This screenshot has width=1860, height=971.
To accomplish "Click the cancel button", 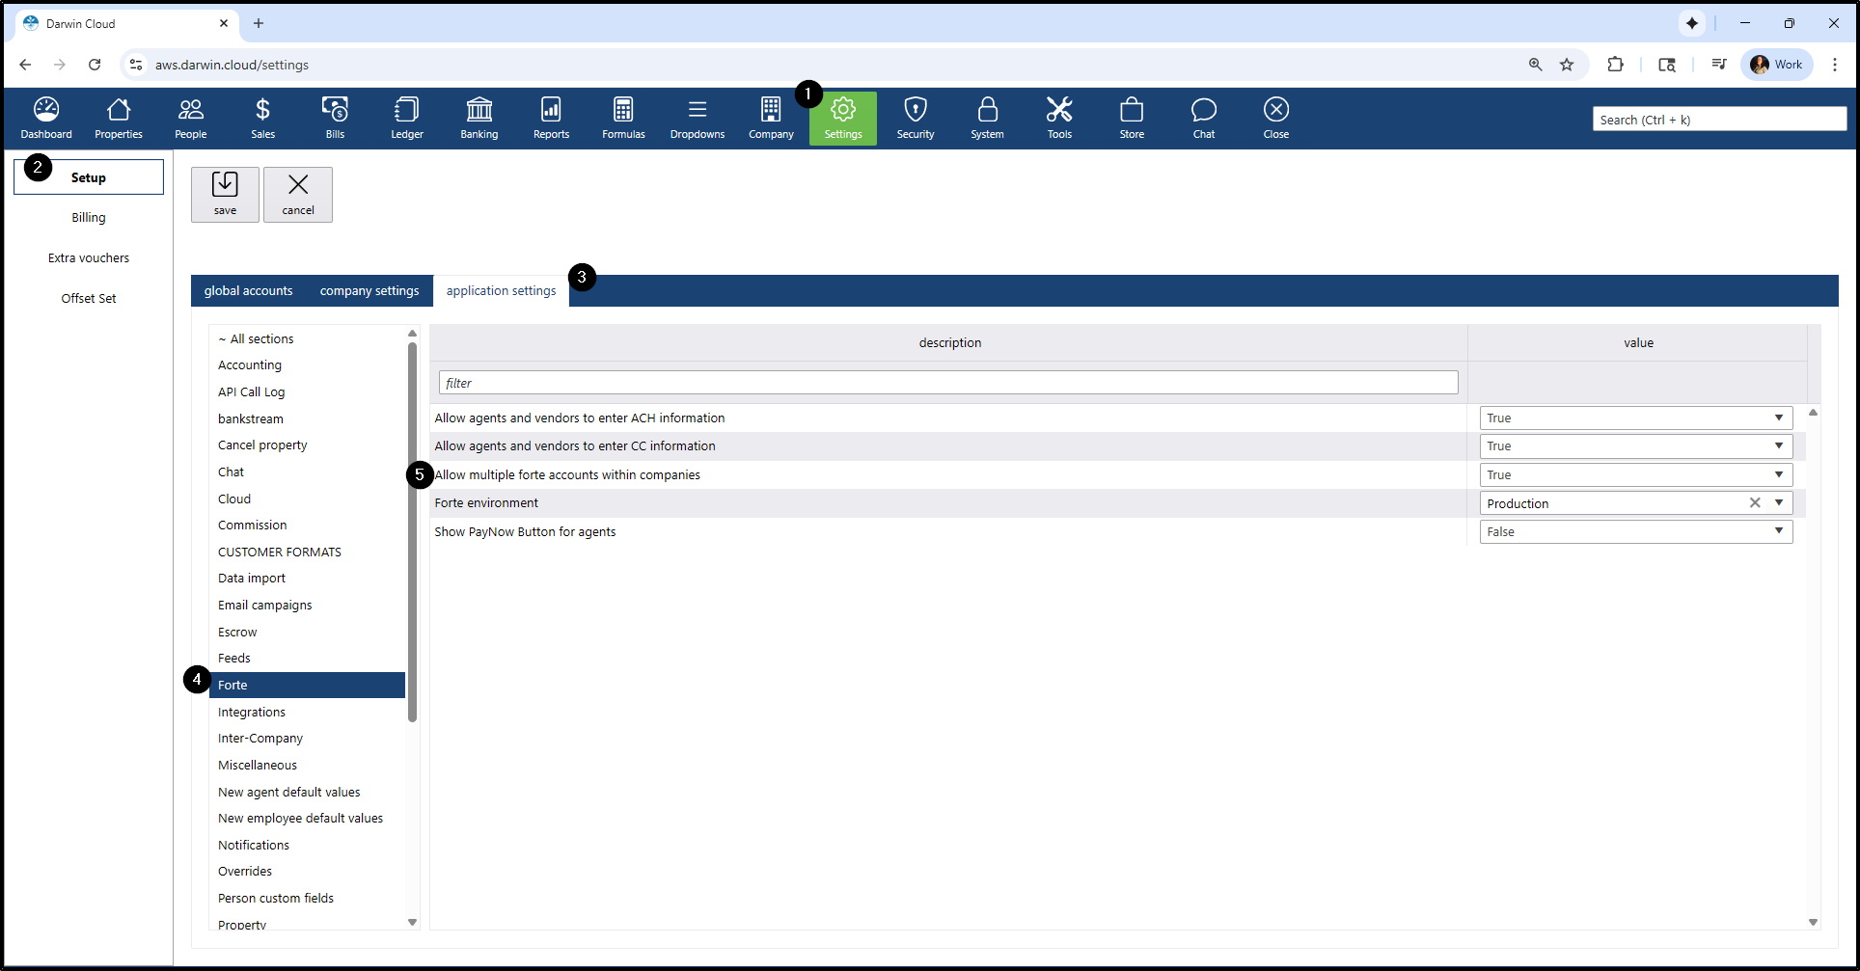I will [x=298, y=194].
